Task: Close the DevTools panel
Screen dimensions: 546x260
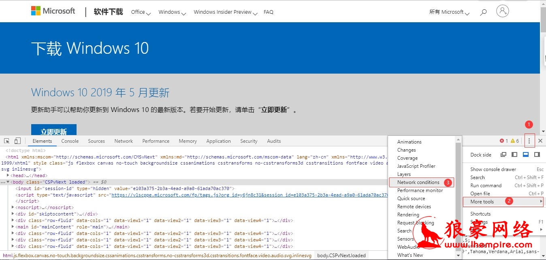Action: pyautogui.click(x=540, y=141)
